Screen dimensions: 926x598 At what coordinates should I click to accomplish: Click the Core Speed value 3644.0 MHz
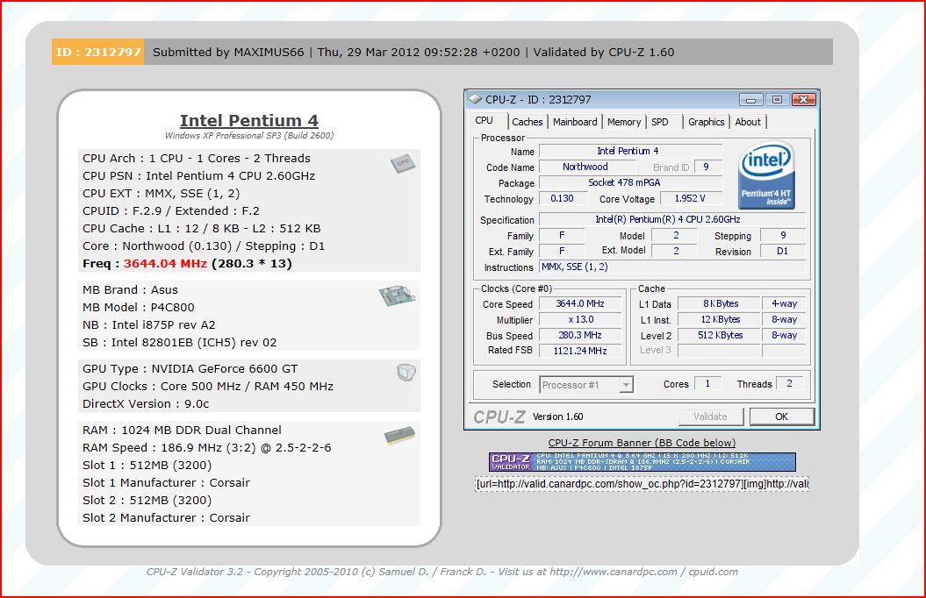point(580,303)
